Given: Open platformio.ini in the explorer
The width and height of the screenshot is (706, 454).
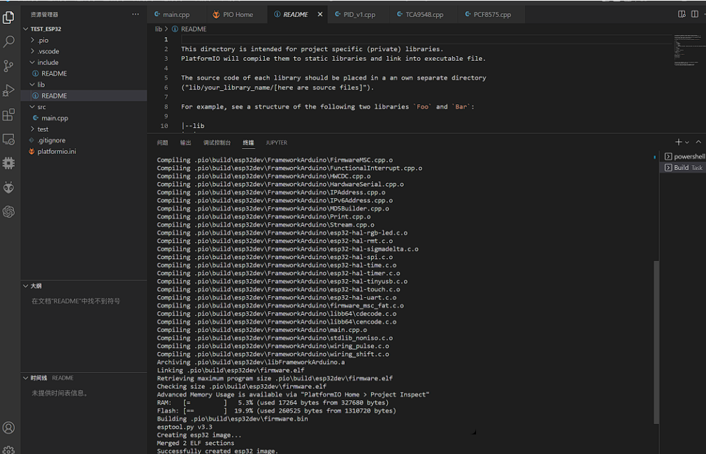Looking at the screenshot, I should (x=57, y=152).
